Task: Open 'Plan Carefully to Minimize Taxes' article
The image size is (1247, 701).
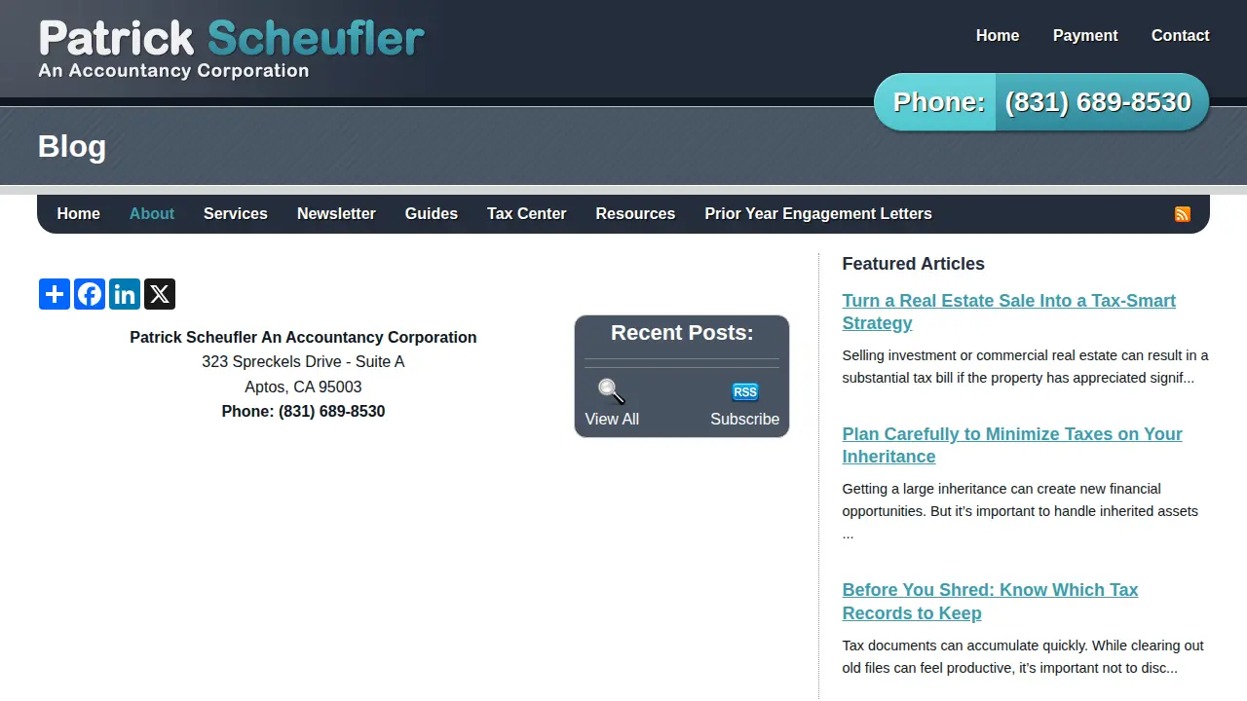Action: [x=1012, y=445]
